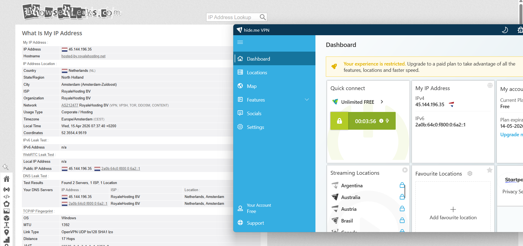This screenshot has height=246, width=523.
Task: Open the IPv6 link in Public IP Address row
Action: coord(121,169)
